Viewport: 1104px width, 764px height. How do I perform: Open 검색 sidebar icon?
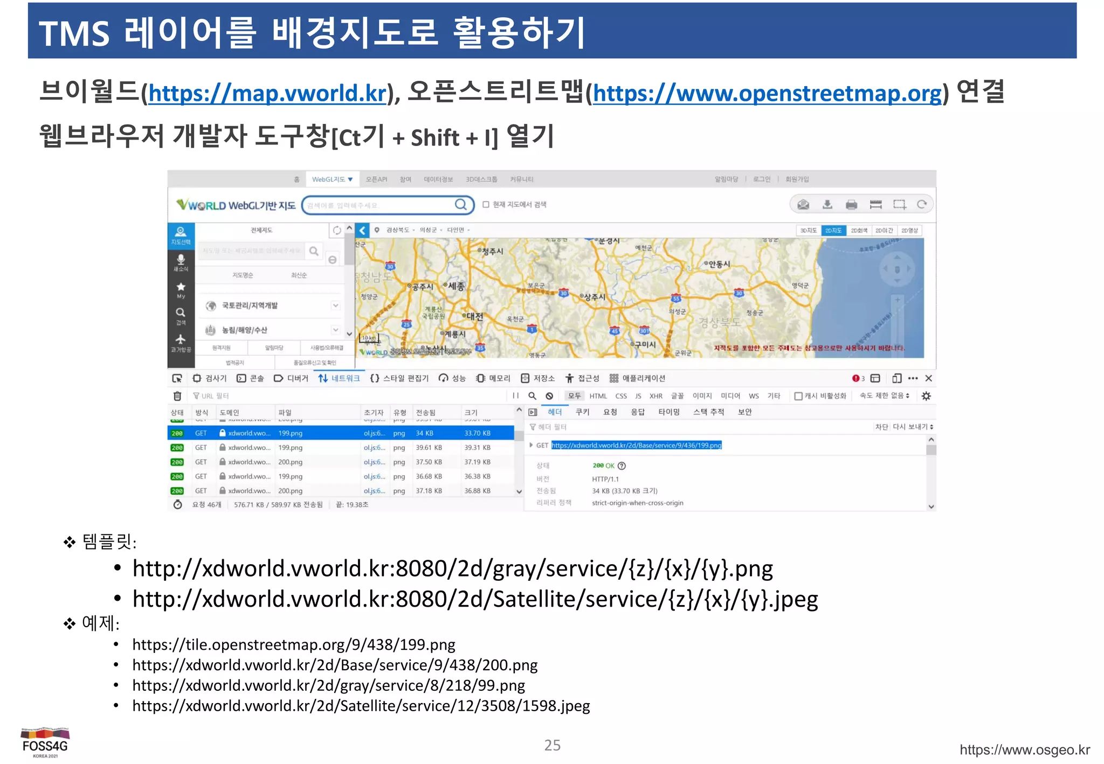click(x=181, y=316)
